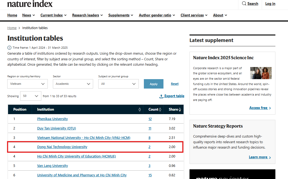288x179 pixels.
Task: Click share value 0.82
Action: point(172,175)
